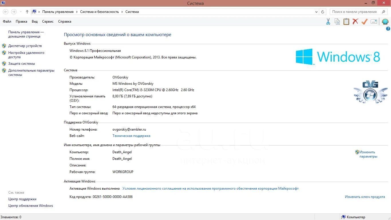Screen dimensions: 391x220
Task: Open the Вид menu
Action: tap(35, 21)
